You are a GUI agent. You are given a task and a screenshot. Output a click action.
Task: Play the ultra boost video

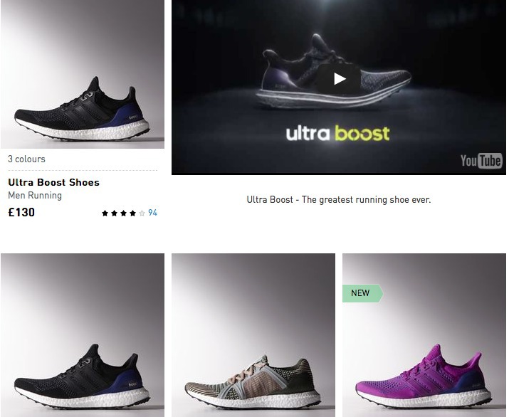pos(340,79)
